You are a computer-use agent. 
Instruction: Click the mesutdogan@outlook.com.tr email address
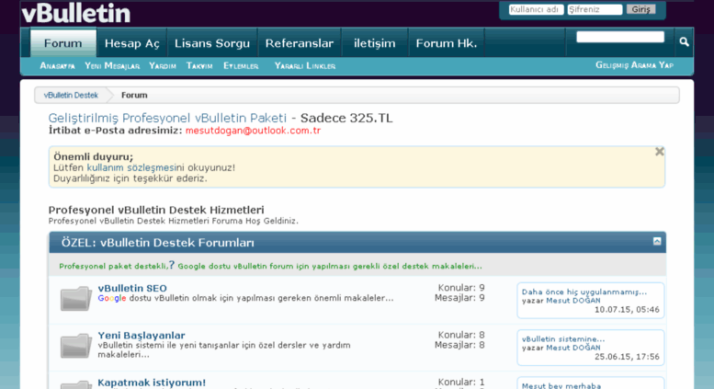(x=254, y=131)
